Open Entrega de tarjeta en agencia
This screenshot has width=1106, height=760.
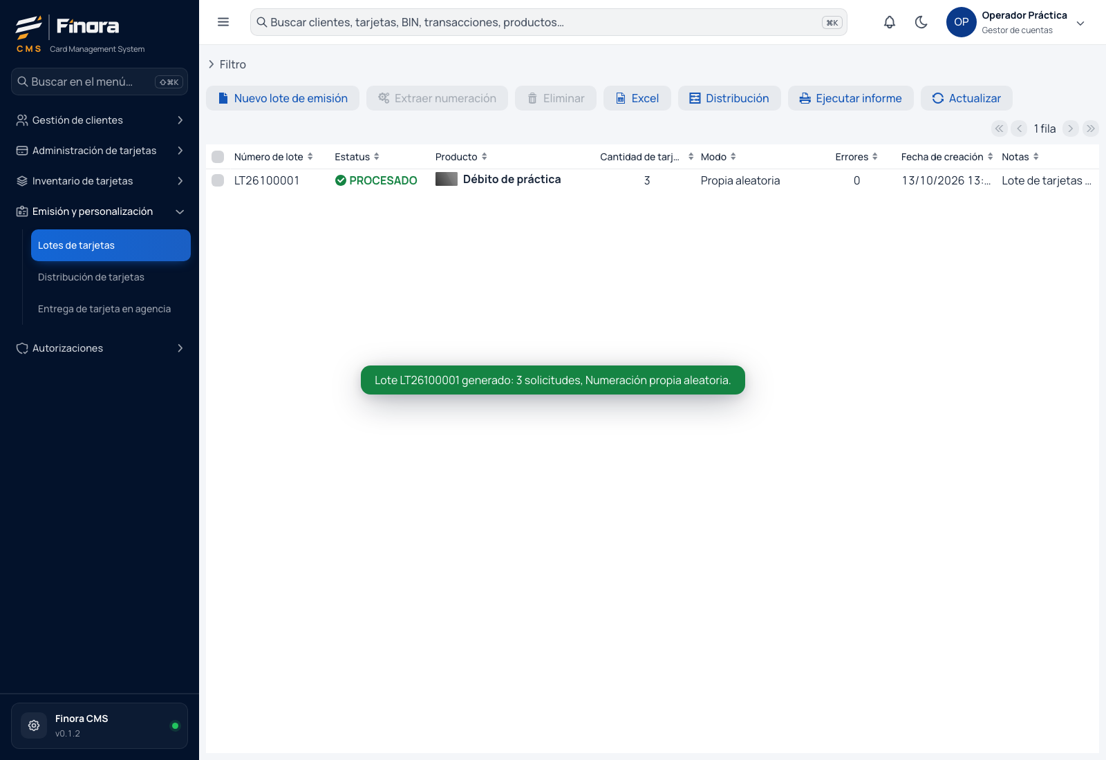111,309
